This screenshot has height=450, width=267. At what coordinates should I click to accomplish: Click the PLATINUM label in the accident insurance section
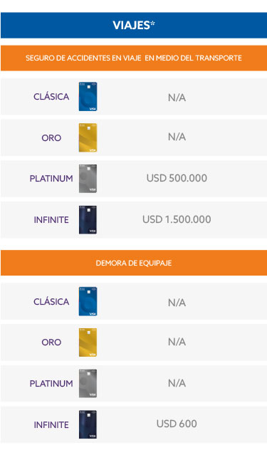[x=51, y=179]
